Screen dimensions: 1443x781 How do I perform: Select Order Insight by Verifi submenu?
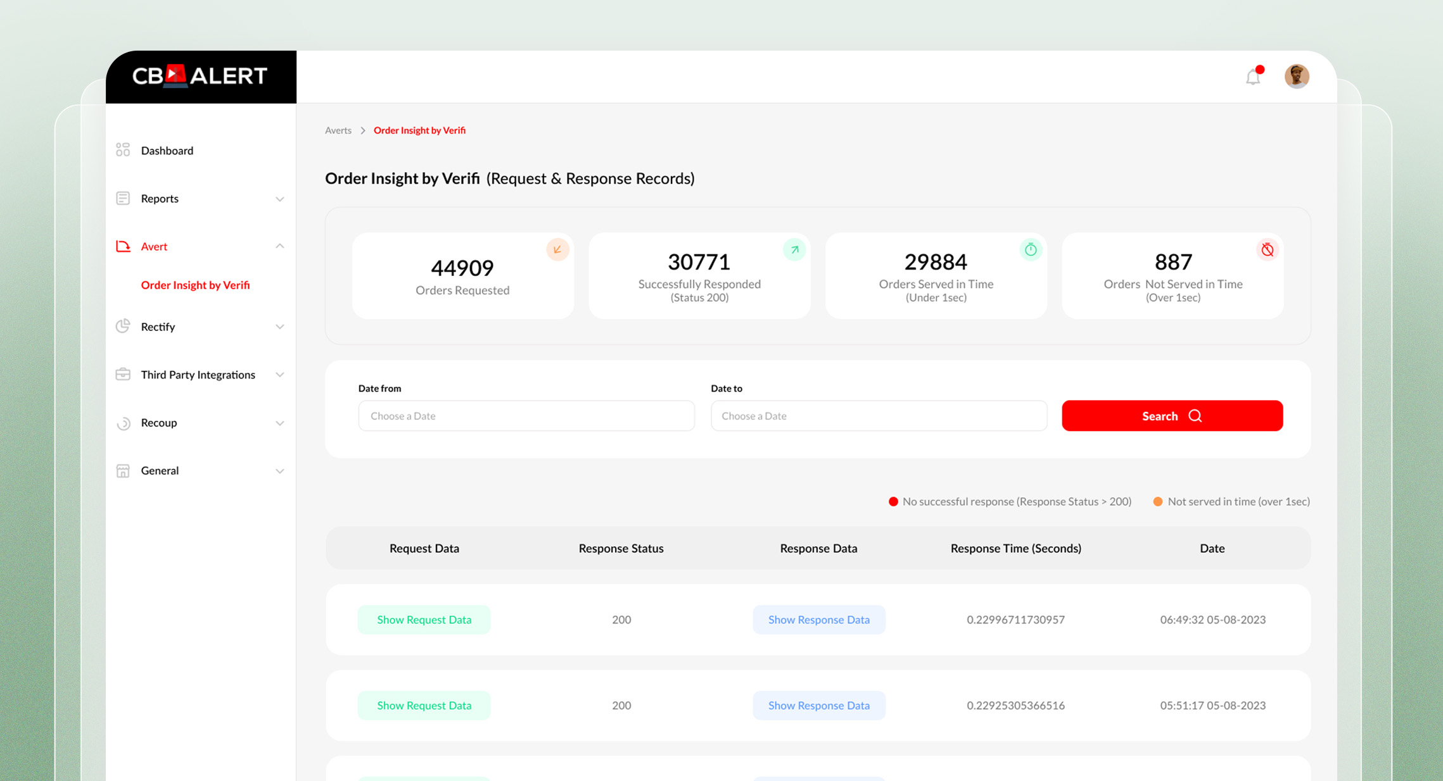tap(195, 285)
